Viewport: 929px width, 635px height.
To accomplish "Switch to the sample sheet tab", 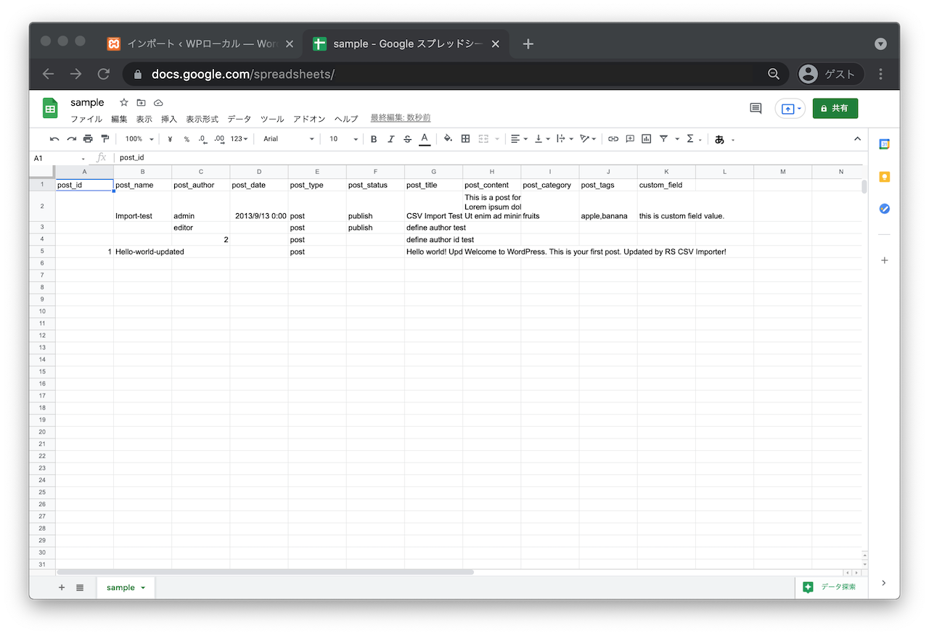I will (120, 587).
